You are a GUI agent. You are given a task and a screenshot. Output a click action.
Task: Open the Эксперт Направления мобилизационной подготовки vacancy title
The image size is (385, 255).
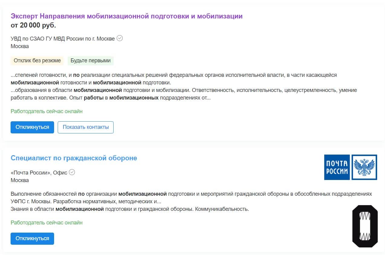pos(126,16)
